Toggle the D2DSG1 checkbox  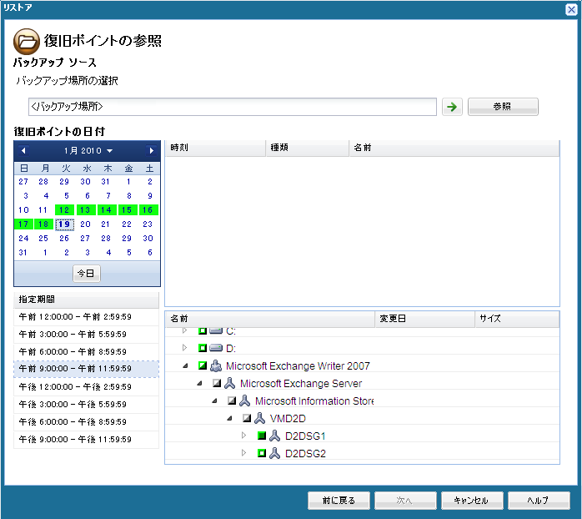tap(261, 436)
